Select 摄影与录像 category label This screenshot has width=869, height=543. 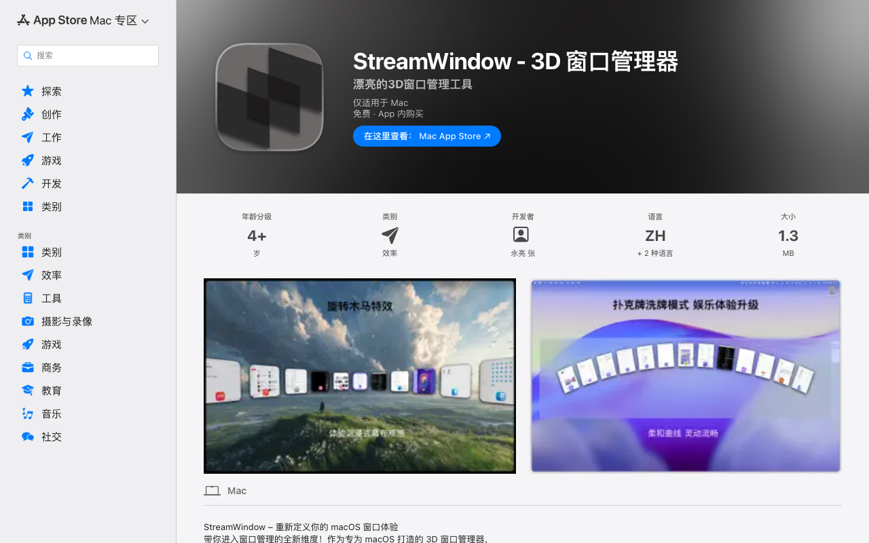click(x=67, y=321)
